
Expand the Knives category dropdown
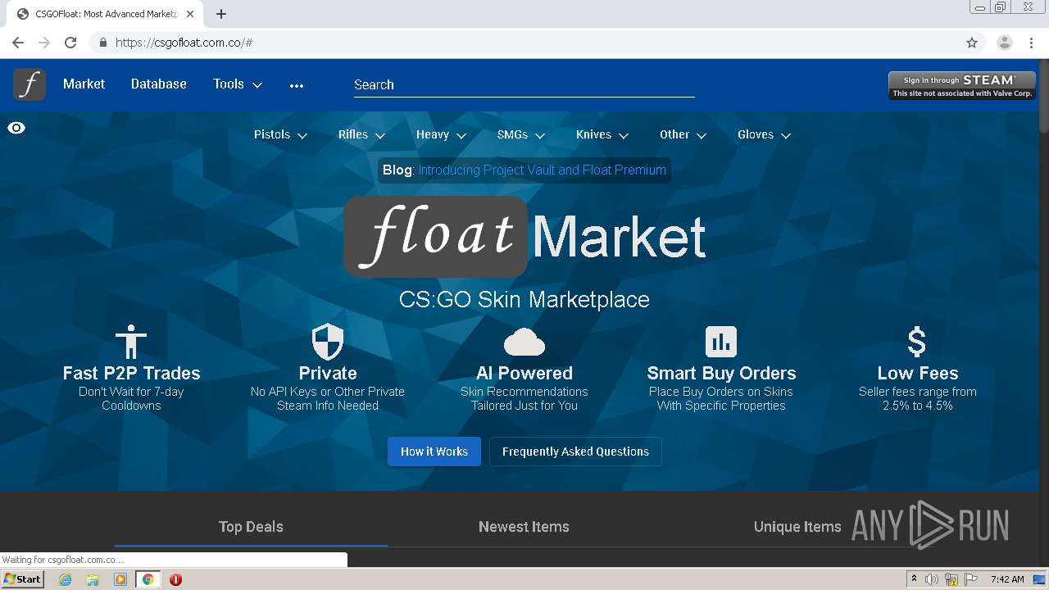point(602,134)
